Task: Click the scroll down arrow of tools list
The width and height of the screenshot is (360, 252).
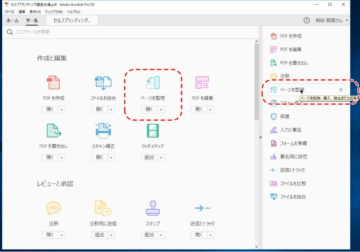Action: pos(256,247)
